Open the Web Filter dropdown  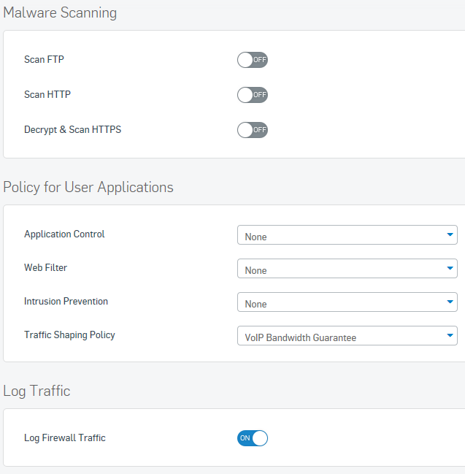(347, 269)
